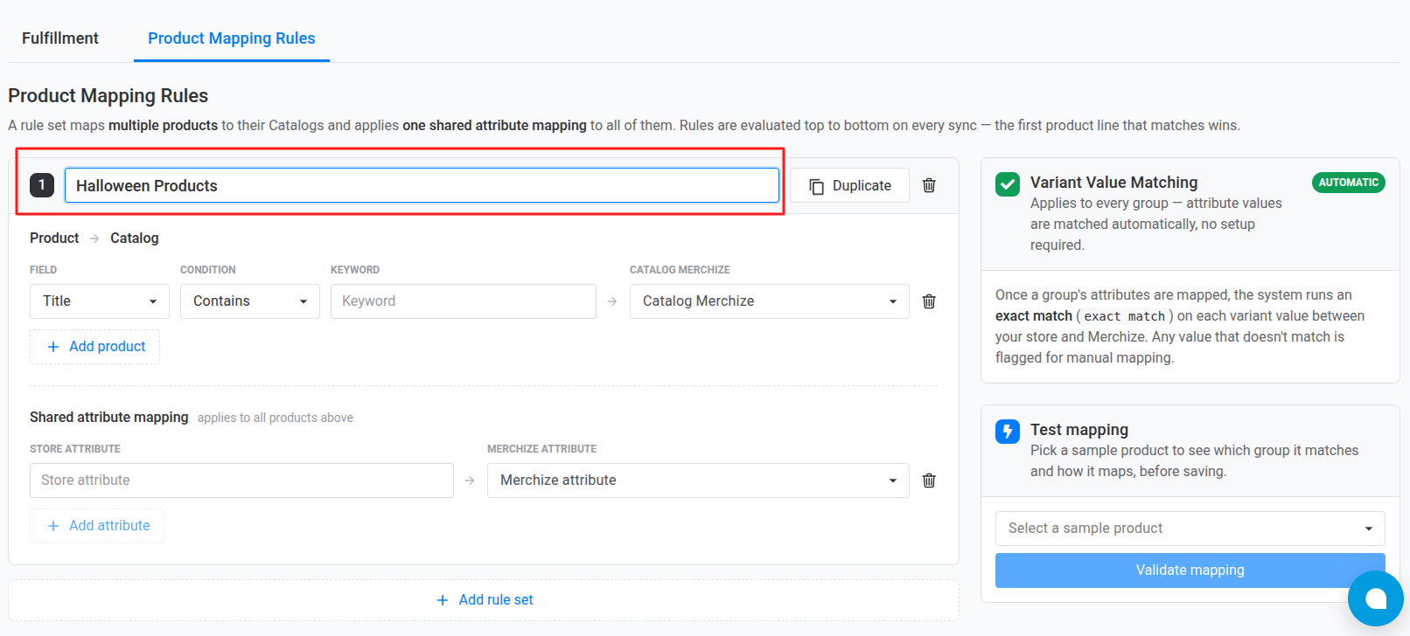The height and width of the screenshot is (636, 1410).
Task: Click the 'applies to all products above' note
Action: point(276,418)
